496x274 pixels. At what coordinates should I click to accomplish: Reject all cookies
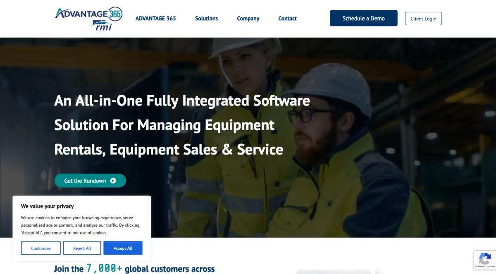82,248
